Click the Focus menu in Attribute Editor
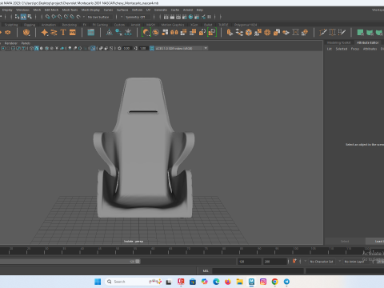The image size is (384, 288). pos(355,49)
